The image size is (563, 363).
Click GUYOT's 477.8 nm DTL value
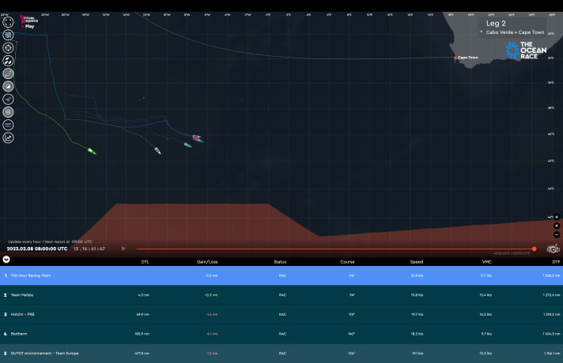point(142,354)
